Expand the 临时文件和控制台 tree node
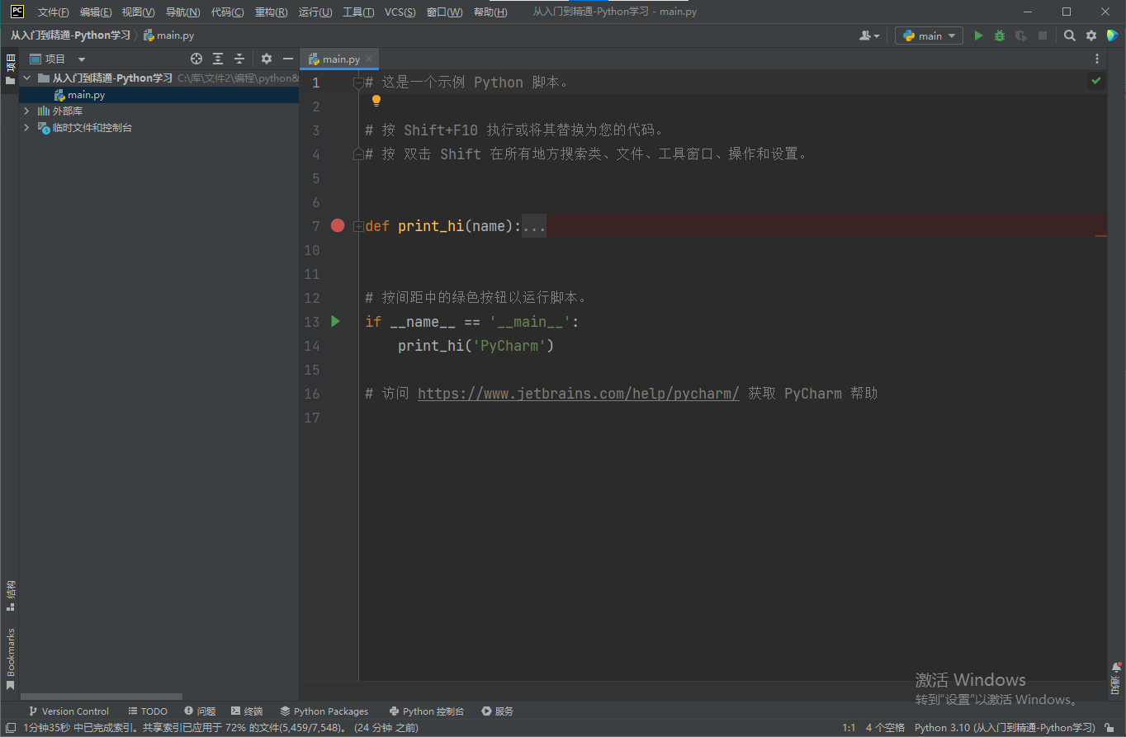The width and height of the screenshot is (1126, 737). point(26,127)
